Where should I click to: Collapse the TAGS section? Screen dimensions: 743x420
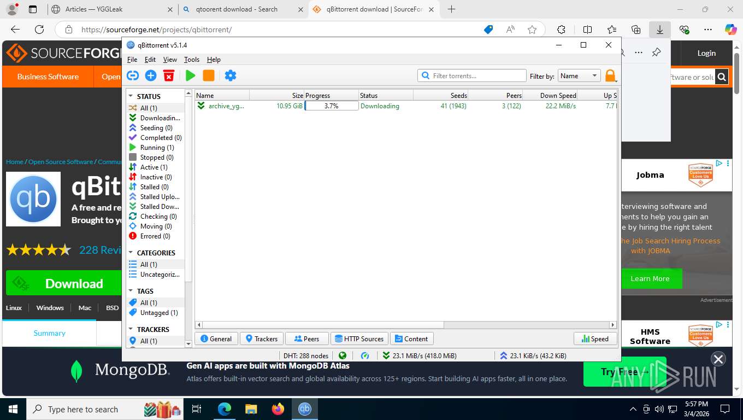coord(131,291)
